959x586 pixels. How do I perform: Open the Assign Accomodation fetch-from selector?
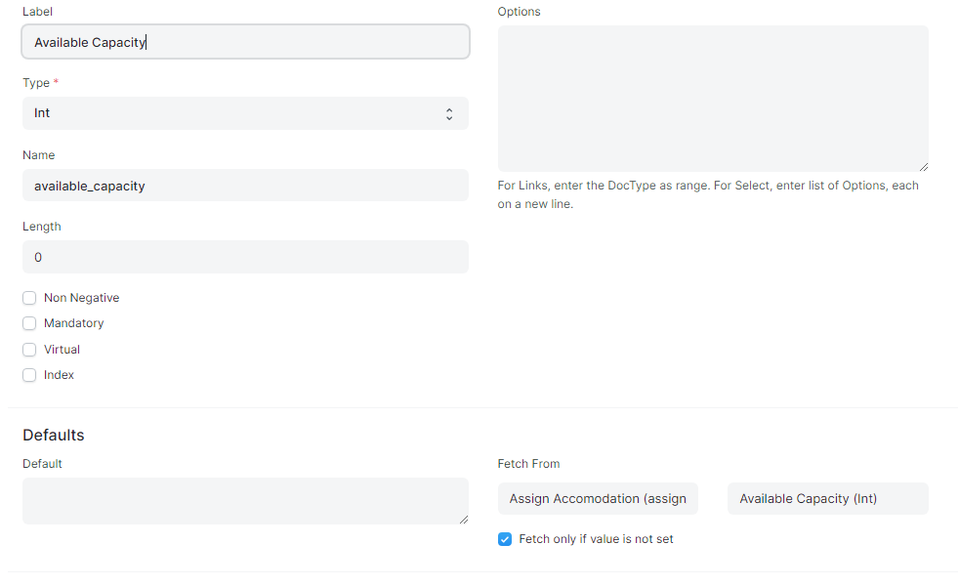click(x=598, y=498)
